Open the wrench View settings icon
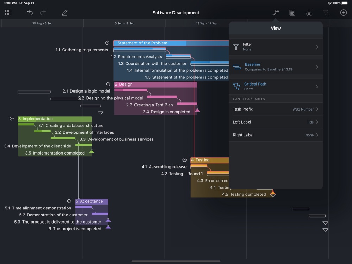Viewport: 352px width, 264px height. 276,13
